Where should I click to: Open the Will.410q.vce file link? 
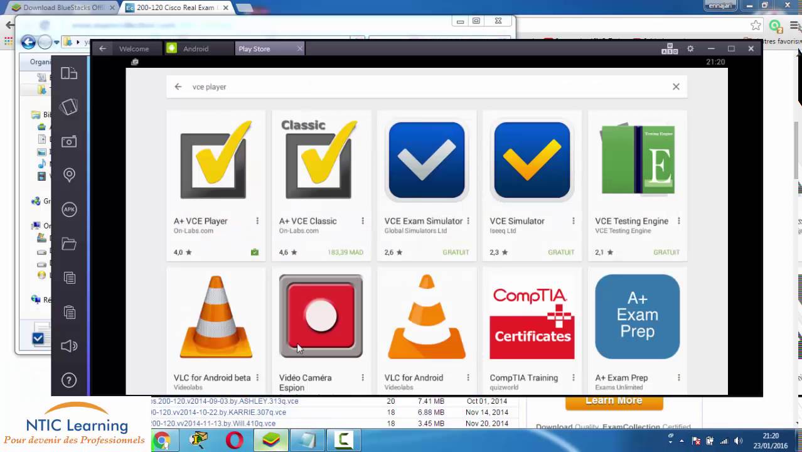pos(213,424)
